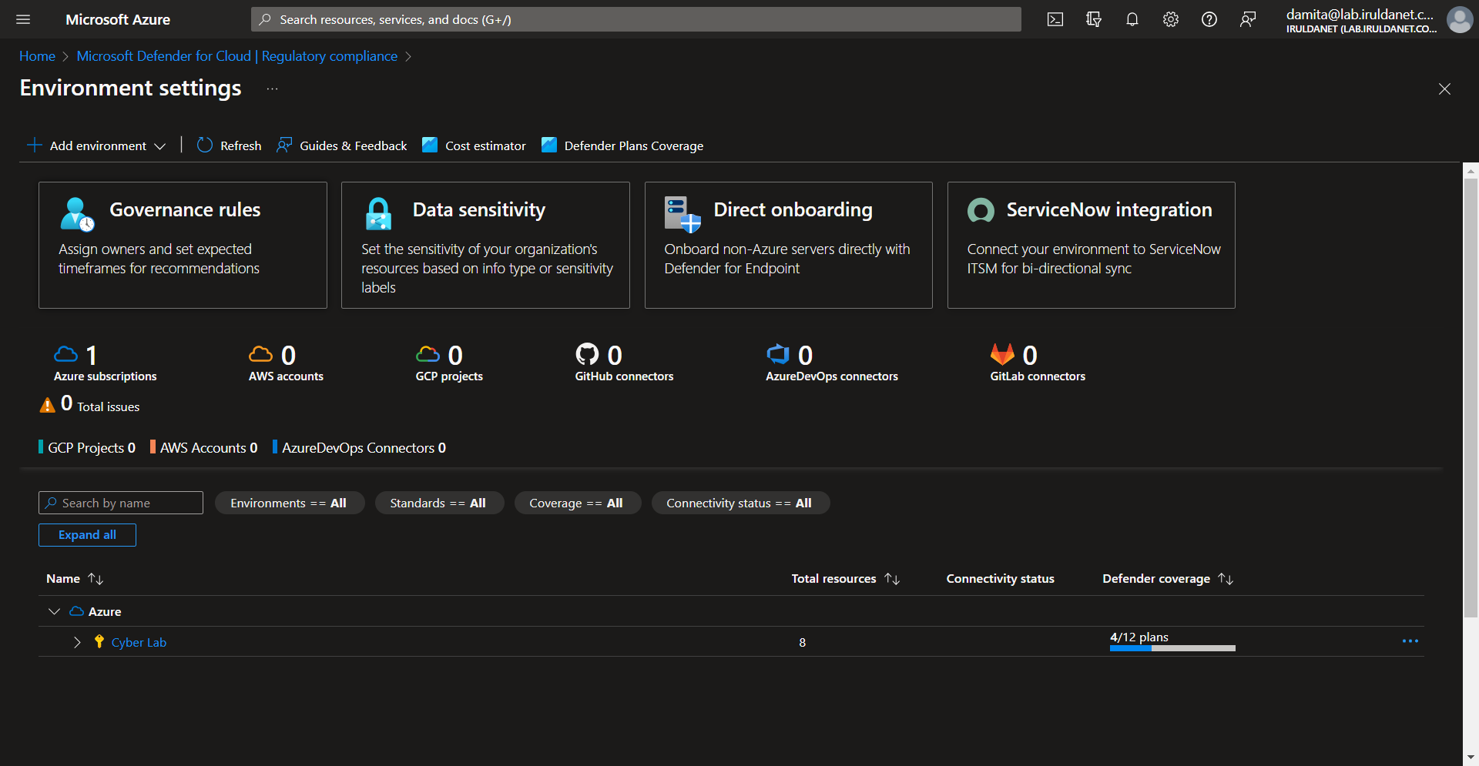Open the notifications bell
Screen dimensions: 1479x766
coord(1132,19)
